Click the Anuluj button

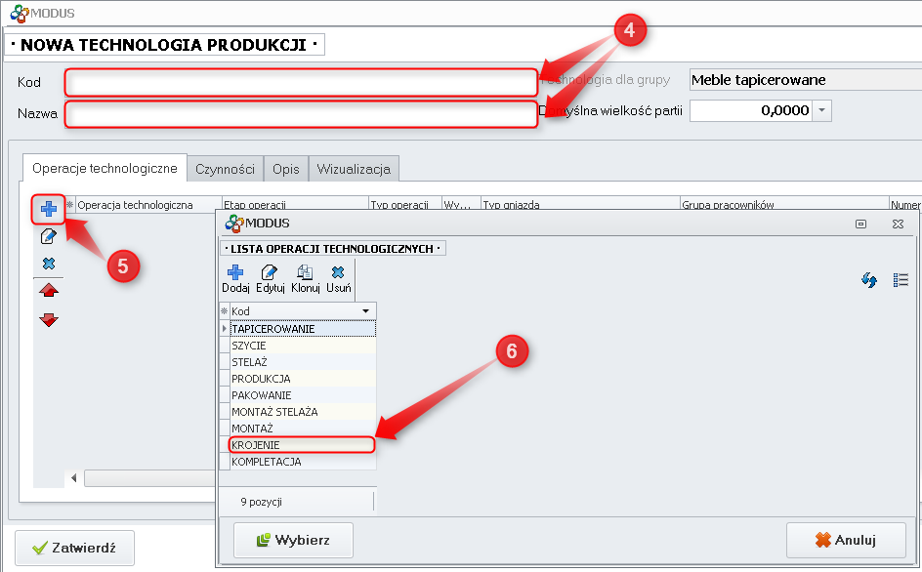pyautogui.click(x=846, y=540)
